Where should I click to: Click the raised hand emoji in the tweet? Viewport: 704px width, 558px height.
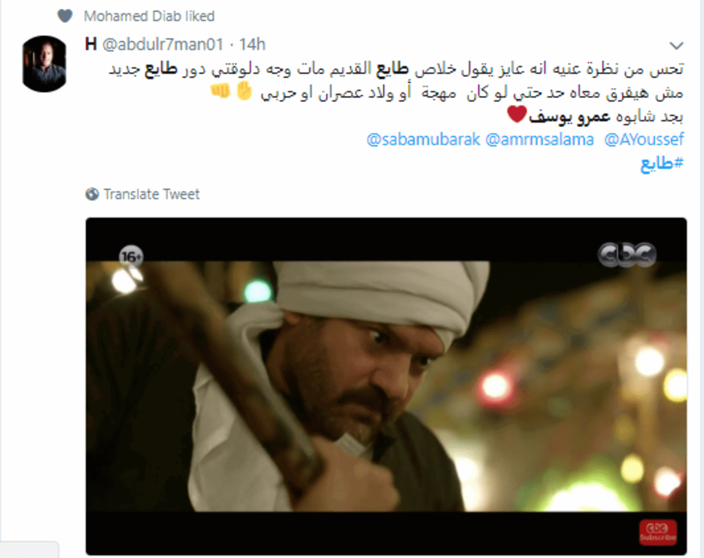click(242, 93)
